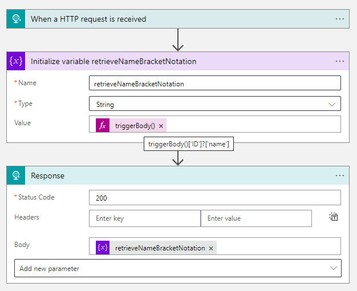Remove the retrieveNameBracketNotation token from Body

pos(211,248)
